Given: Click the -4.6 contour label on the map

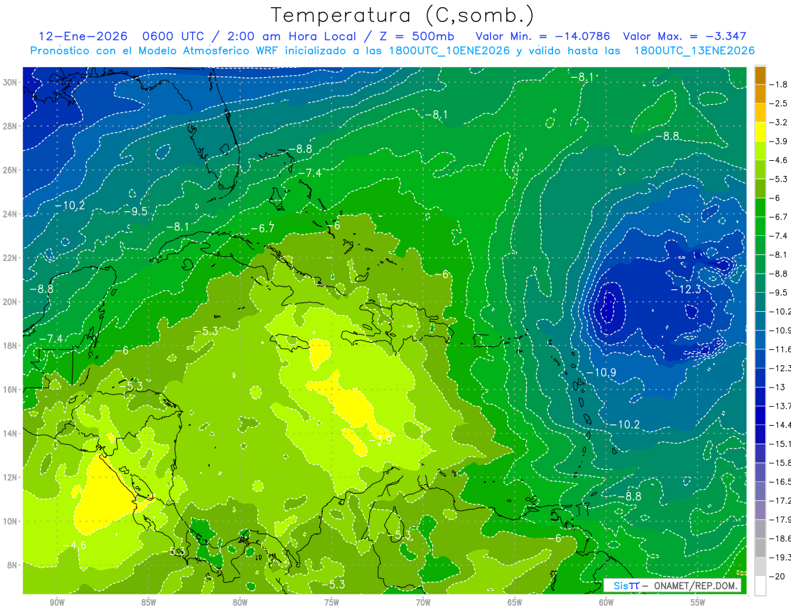Looking at the screenshot, I should pos(74,545).
